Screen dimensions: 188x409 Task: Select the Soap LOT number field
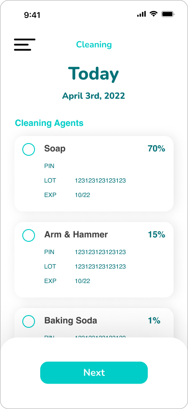[101, 180]
